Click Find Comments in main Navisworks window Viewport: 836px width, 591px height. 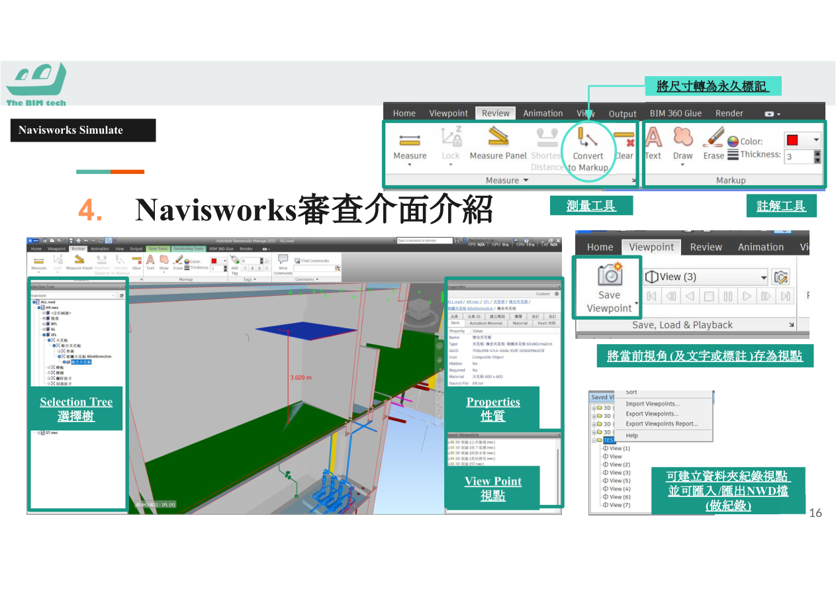tap(312, 261)
